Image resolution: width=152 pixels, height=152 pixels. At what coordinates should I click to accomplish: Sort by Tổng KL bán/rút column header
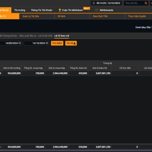coord(78,68)
